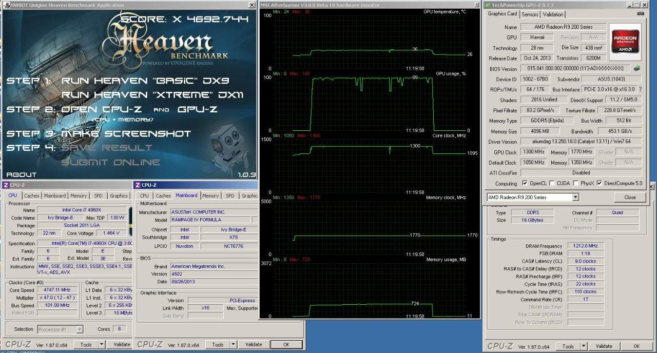The image size is (657, 353).
Task: Click the Tools button in middle CPU-Z window
Action: (218, 345)
